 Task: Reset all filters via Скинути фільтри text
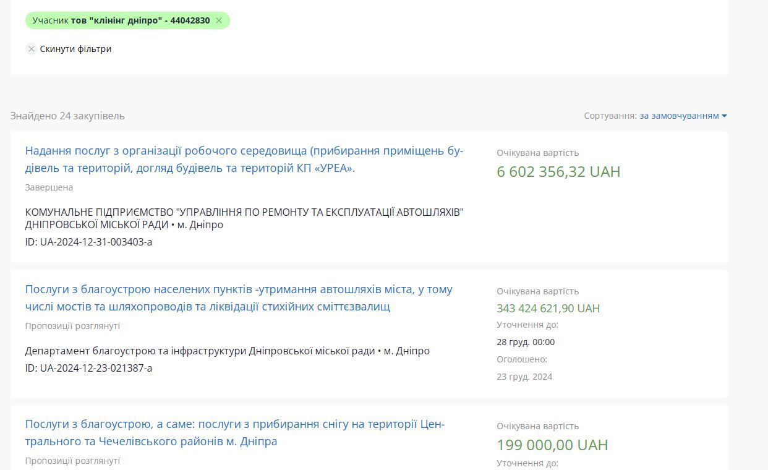75,49
